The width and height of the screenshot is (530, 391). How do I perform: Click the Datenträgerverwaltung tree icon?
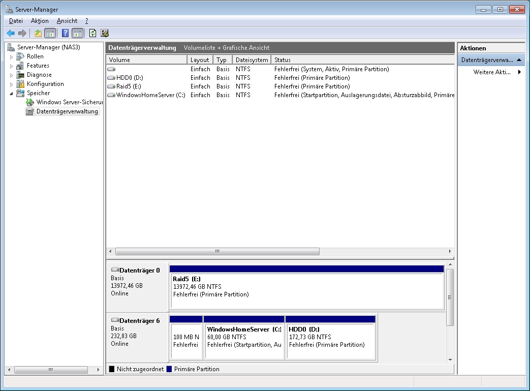pos(30,111)
